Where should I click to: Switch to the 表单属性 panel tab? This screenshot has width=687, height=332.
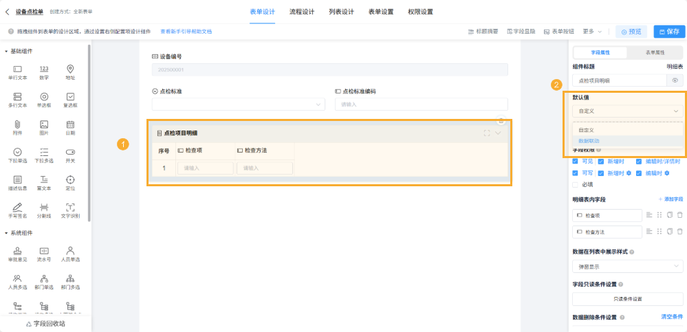655,52
